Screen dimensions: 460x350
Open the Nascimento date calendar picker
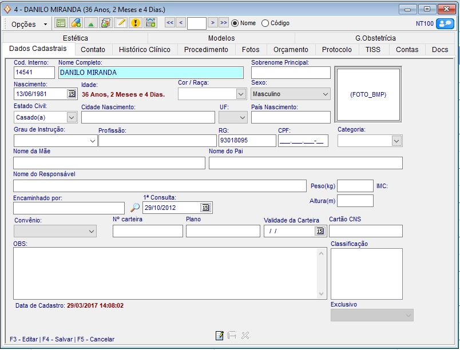72,94
